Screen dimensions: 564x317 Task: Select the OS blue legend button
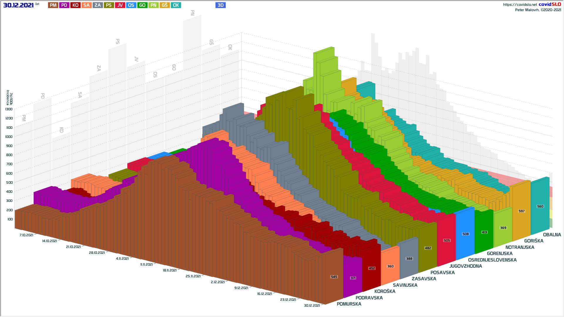point(131,5)
